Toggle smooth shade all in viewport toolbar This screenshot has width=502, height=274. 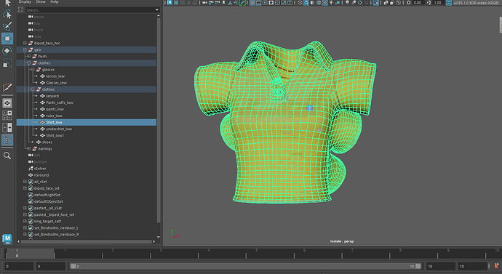(x=306, y=3)
